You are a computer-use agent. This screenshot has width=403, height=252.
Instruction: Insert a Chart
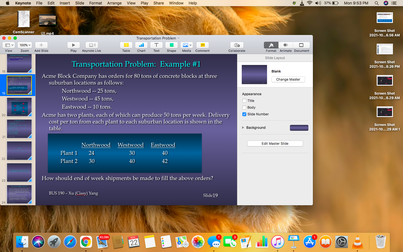coord(141,46)
